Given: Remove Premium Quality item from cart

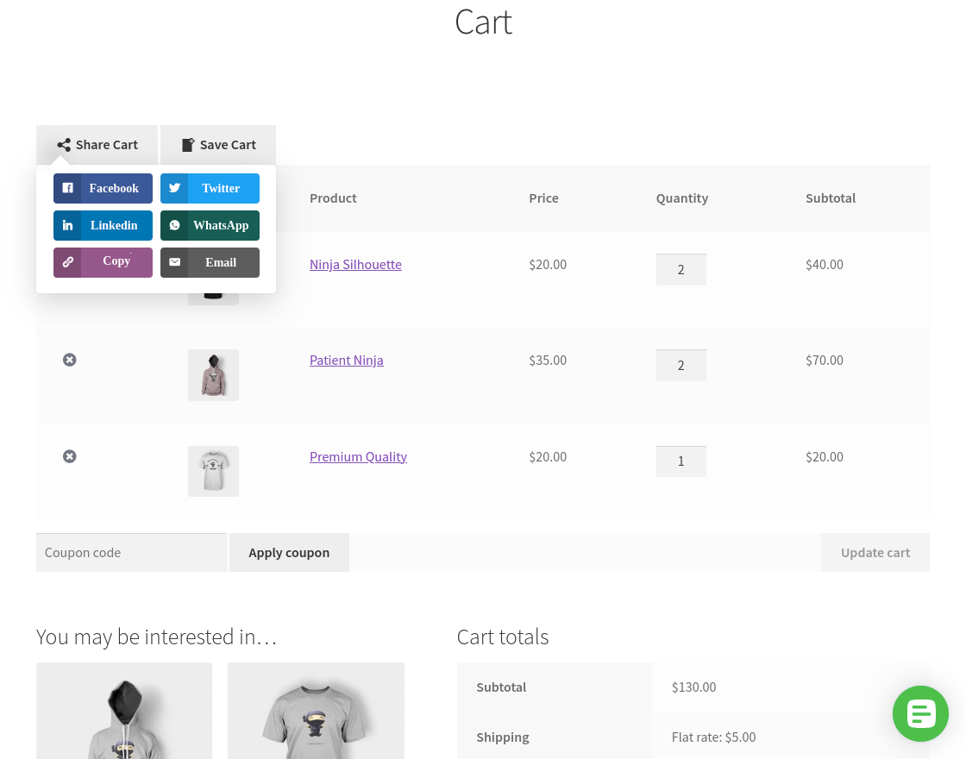Looking at the screenshot, I should [70, 456].
